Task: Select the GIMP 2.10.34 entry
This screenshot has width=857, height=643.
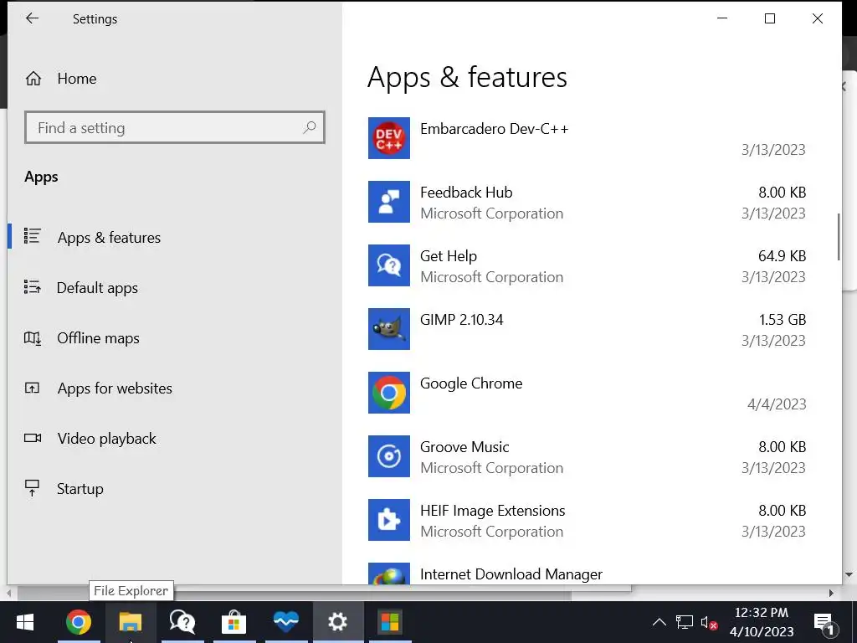Action: pos(587,329)
